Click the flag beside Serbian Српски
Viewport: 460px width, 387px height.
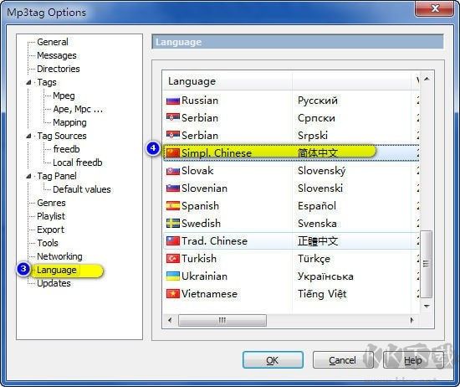click(173, 118)
